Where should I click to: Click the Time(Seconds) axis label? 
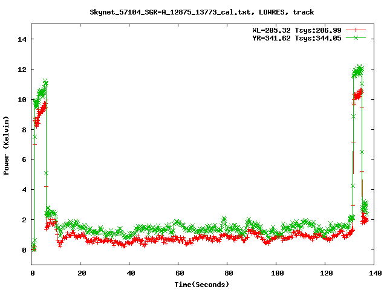tap(202, 285)
